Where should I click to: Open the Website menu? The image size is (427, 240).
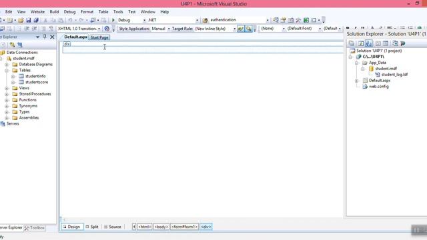point(37,12)
